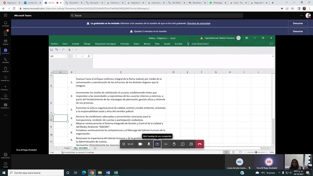Image resolution: width=313 pixels, height=176 pixels.
Task: Open Calendario in Teams sidebar
Action: 5,51
